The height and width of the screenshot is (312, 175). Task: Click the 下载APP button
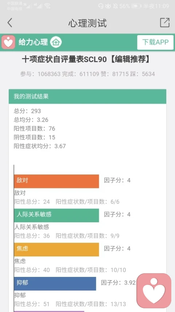(155, 42)
